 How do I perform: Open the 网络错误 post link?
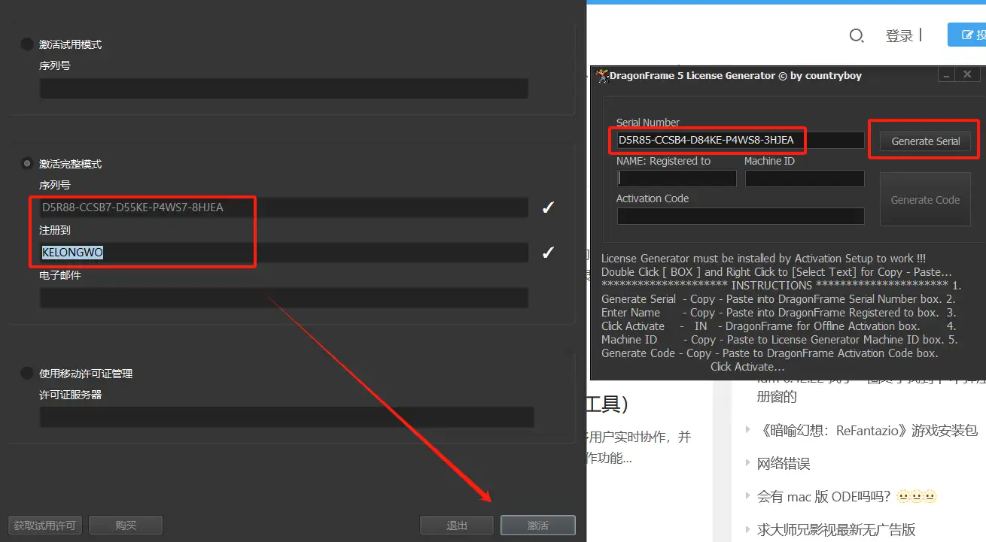(x=783, y=463)
